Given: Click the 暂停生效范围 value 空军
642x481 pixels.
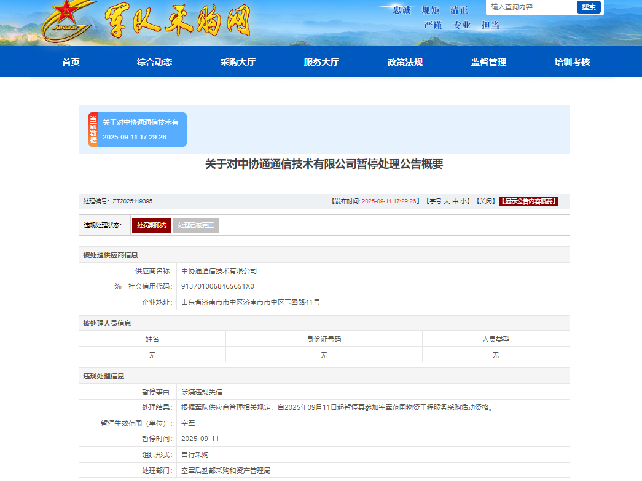Looking at the screenshot, I should 188,423.
